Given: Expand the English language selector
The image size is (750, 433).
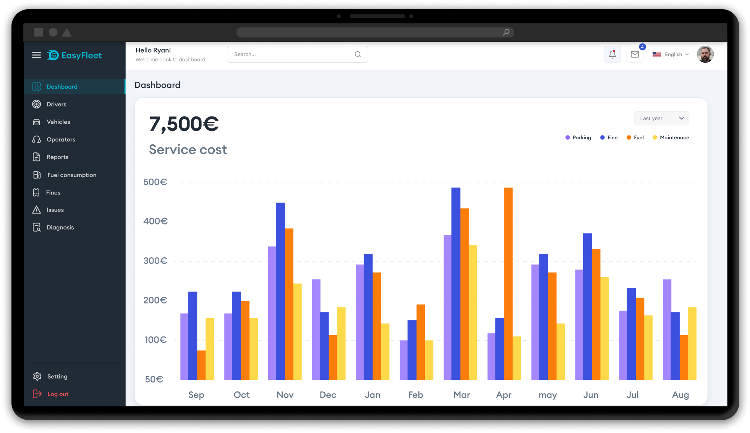Looking at the screenshot, I should pos(671,54).
